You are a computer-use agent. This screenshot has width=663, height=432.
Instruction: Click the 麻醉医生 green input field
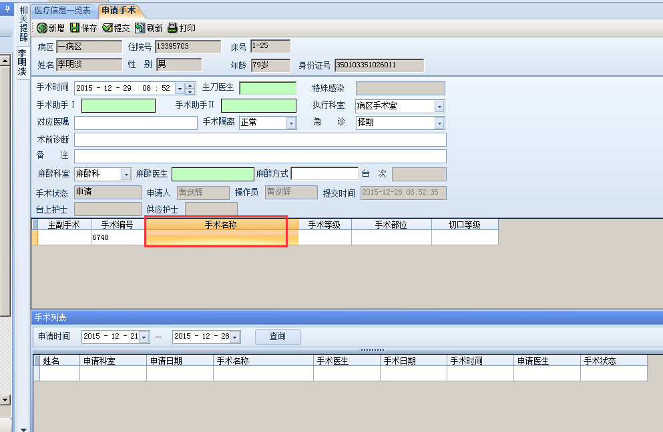coord(213,174)
